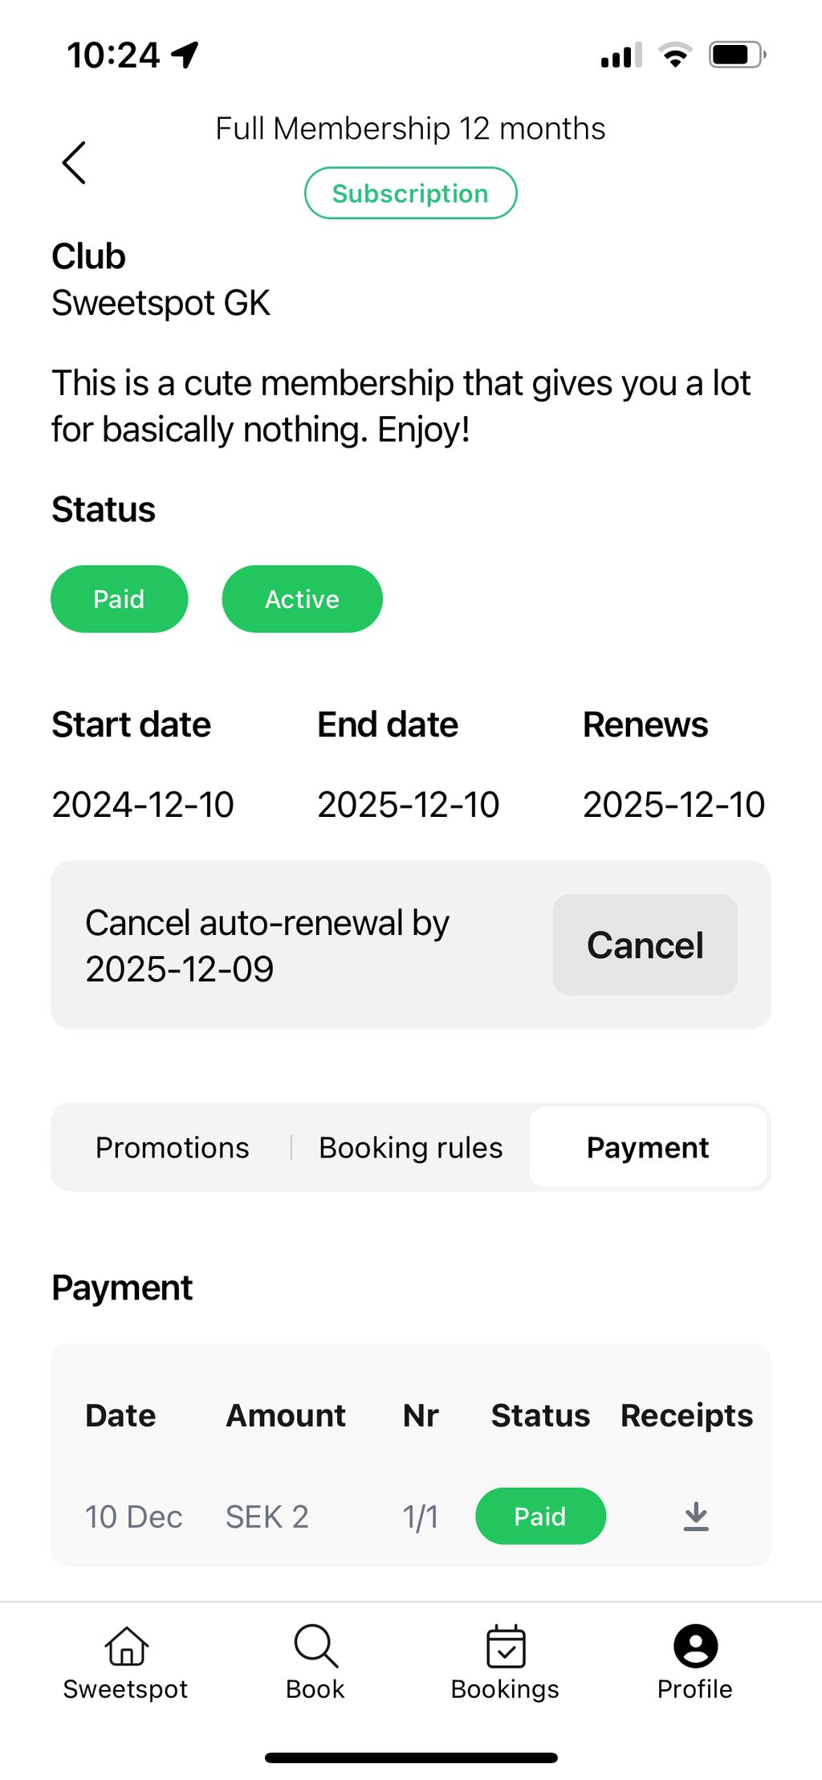This screenshot has width=822, height=1780.
Task: Tap the green Paid status pill
Action: tap(119, 598)
